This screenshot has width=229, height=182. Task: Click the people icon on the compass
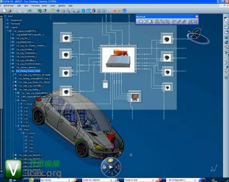[x=111, y=160]
